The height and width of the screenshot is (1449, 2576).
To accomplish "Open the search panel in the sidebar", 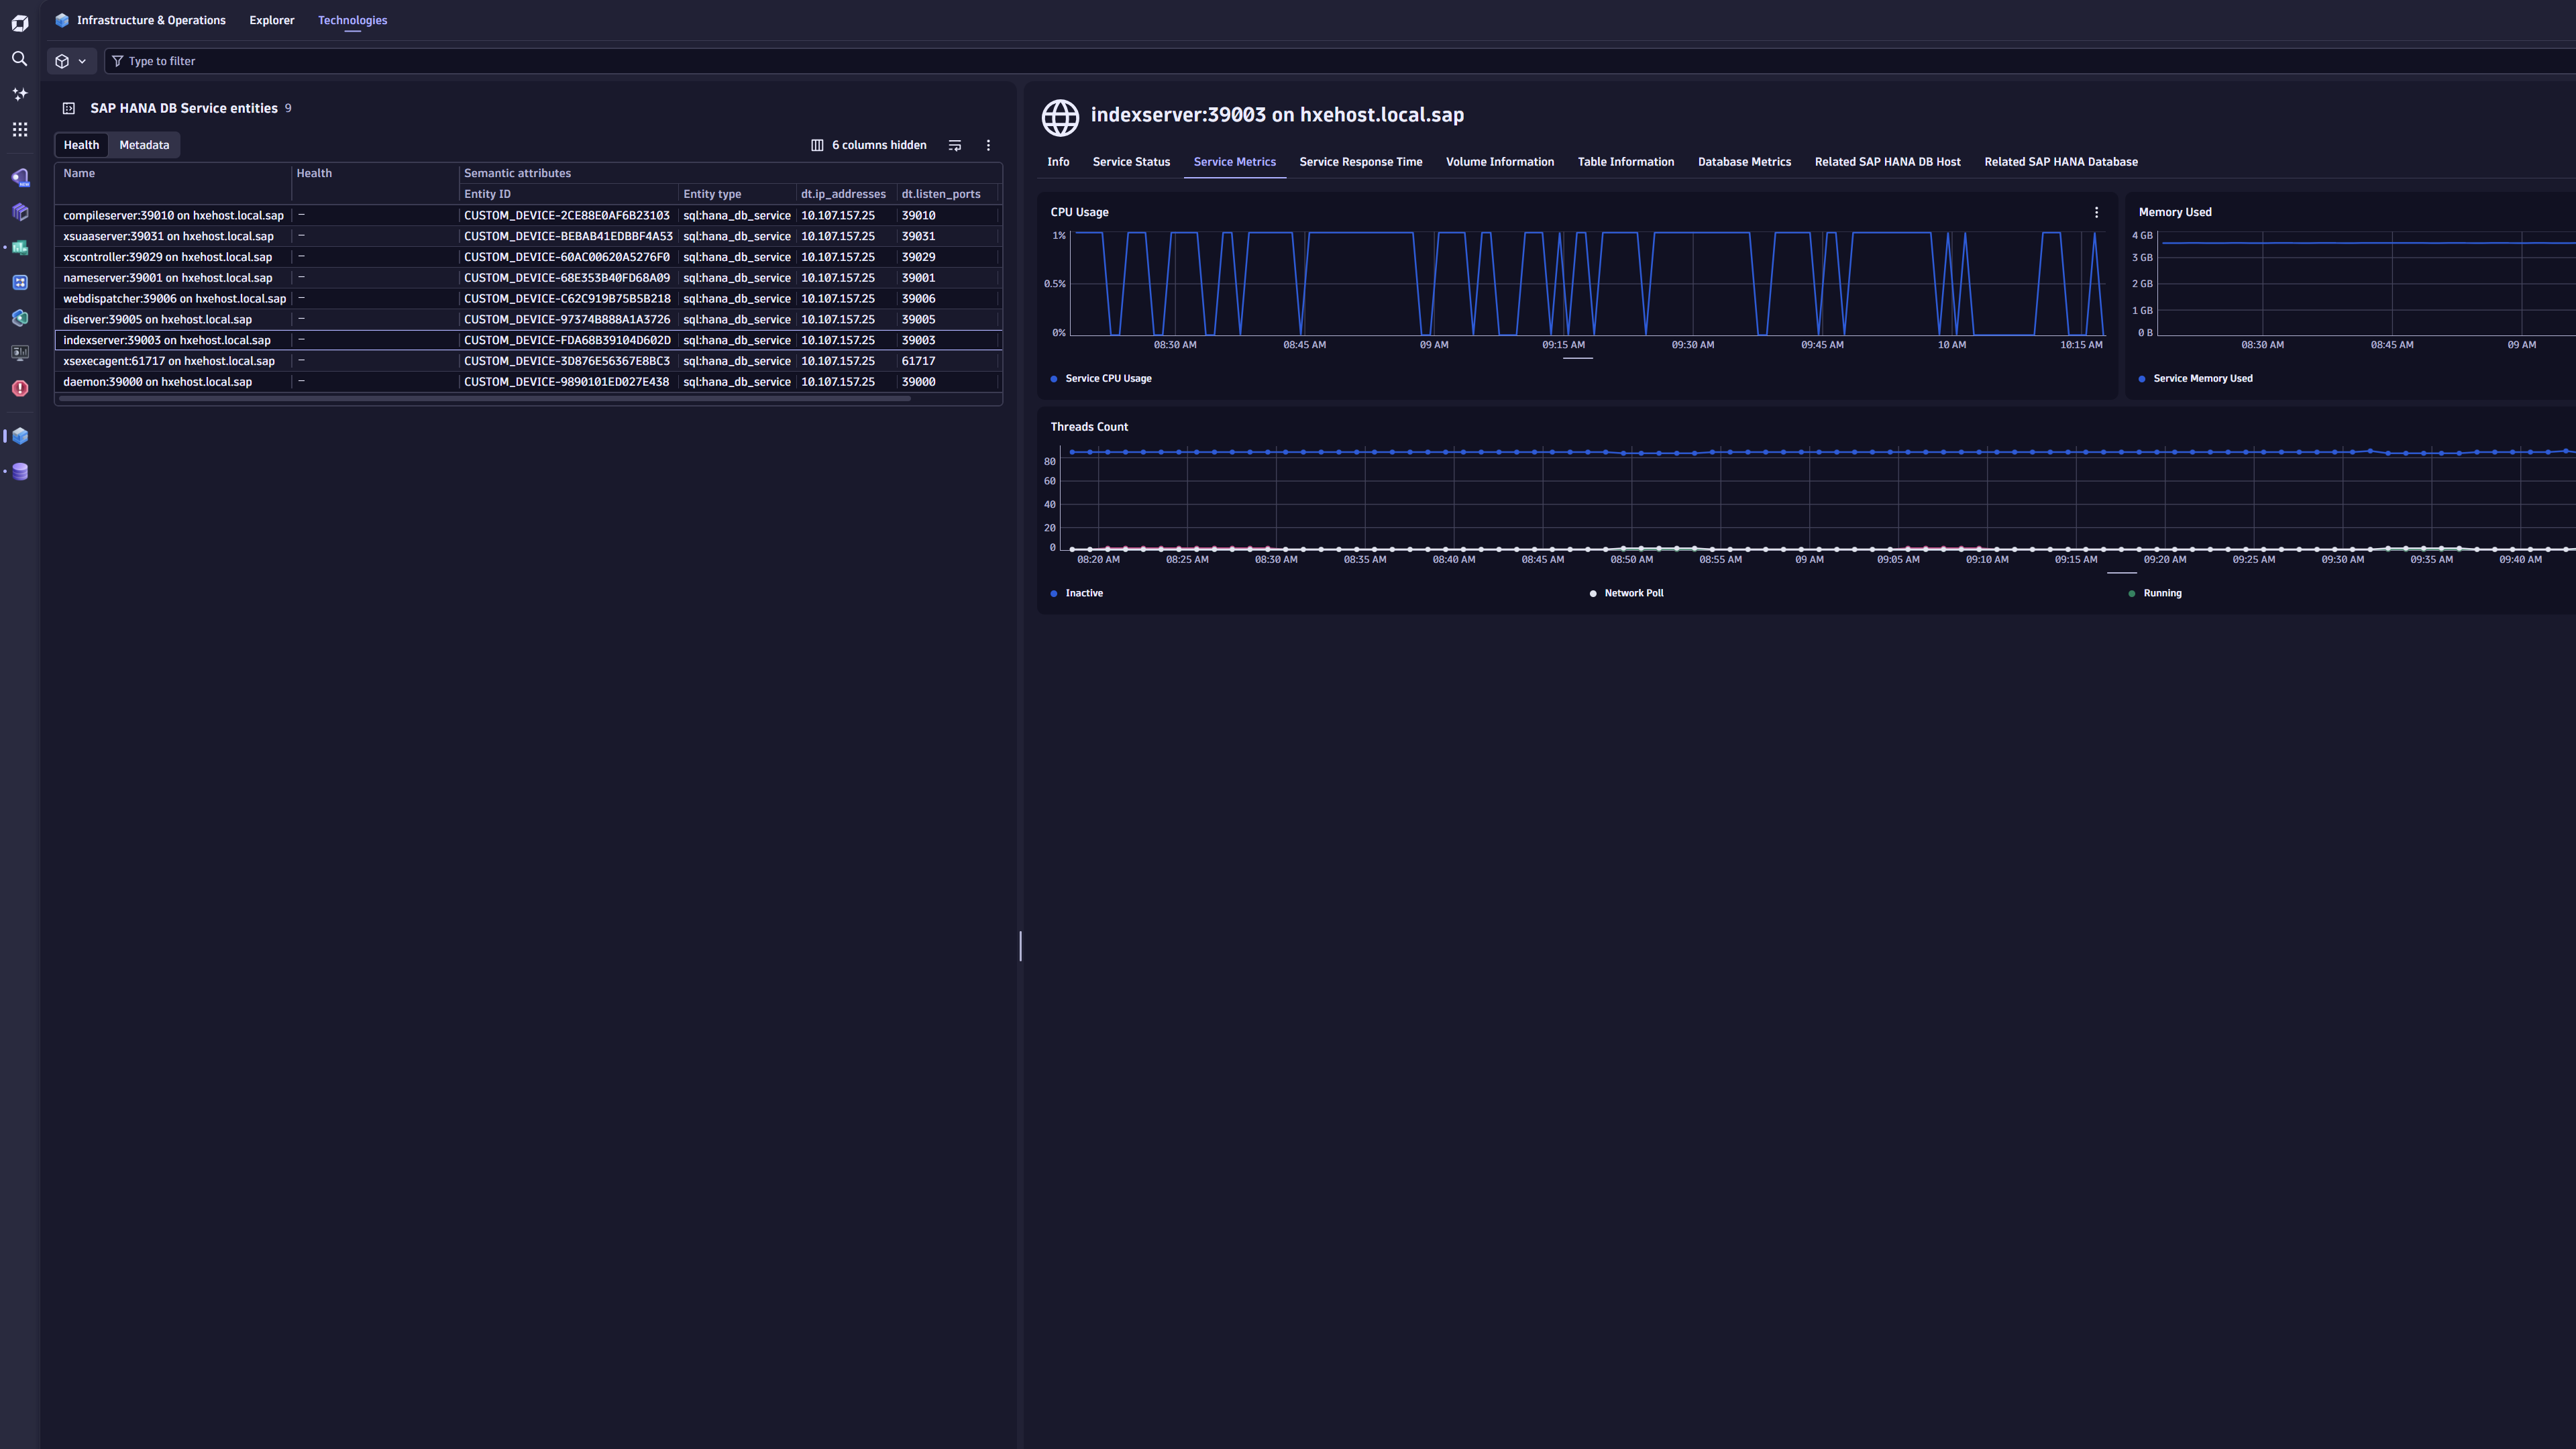I will 19,59.
